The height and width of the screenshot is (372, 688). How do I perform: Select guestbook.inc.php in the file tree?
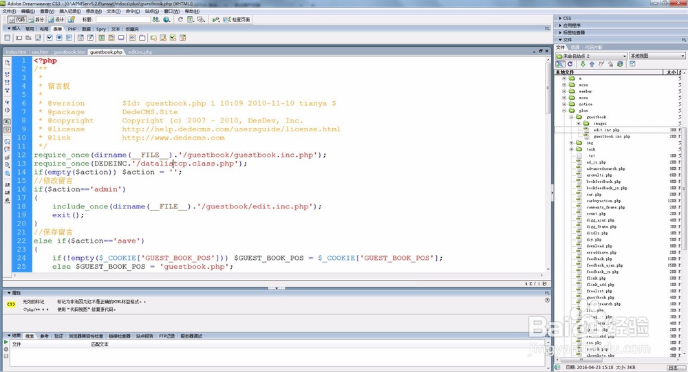coord(611,136)
